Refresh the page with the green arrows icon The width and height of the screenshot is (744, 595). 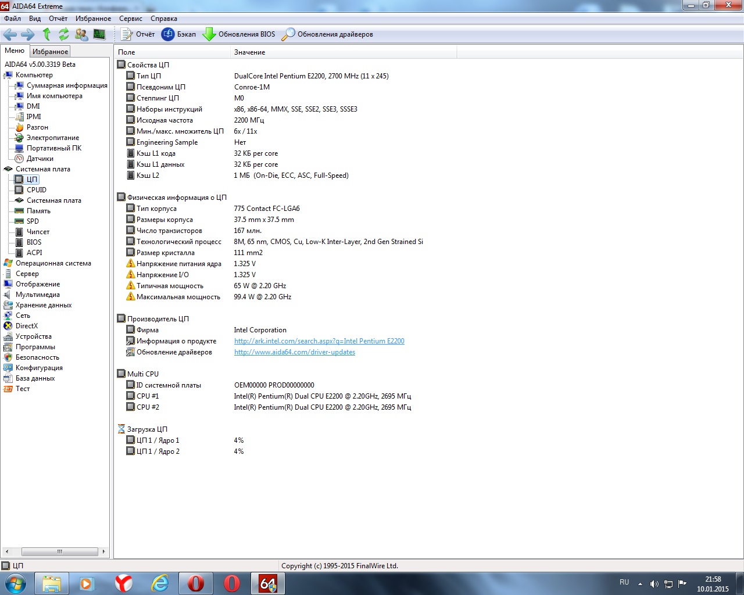click(63, 34)
